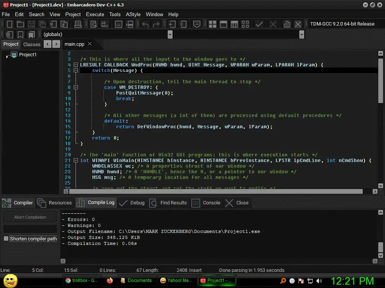385x288 pixels.
Task: Open Documents window from the taskbar
Action: pos(137,280)
